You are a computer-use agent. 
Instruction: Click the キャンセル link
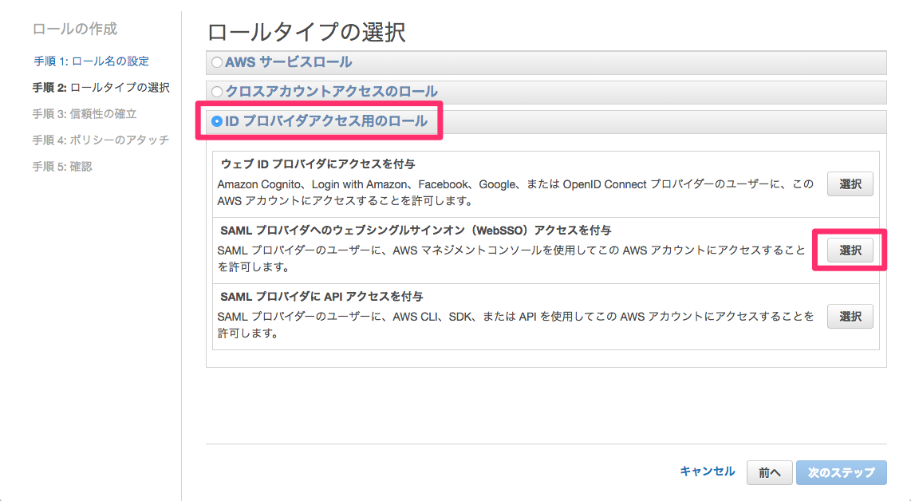coord(707,471)
